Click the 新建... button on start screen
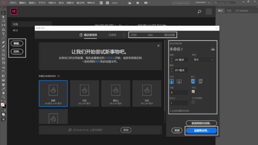Viewport: 258px width, 145px height. point(17,43)
